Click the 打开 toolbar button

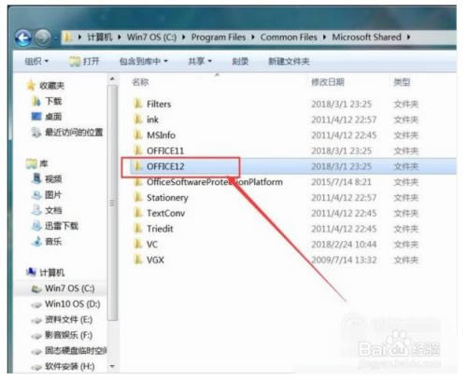[84, 61]
